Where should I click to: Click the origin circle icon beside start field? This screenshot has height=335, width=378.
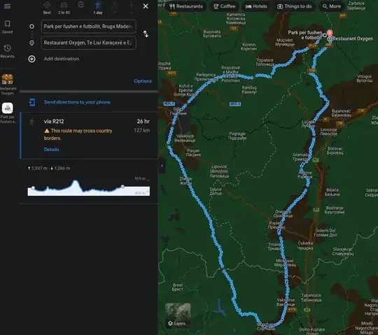[31, 27]
